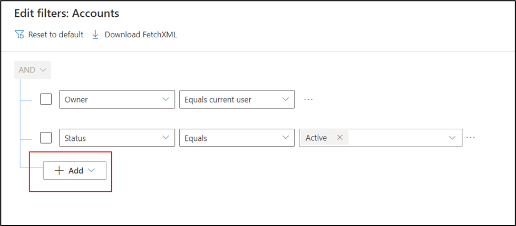
Task: Change the Equals operator on the Status row
Action: (x=236, y=138)
